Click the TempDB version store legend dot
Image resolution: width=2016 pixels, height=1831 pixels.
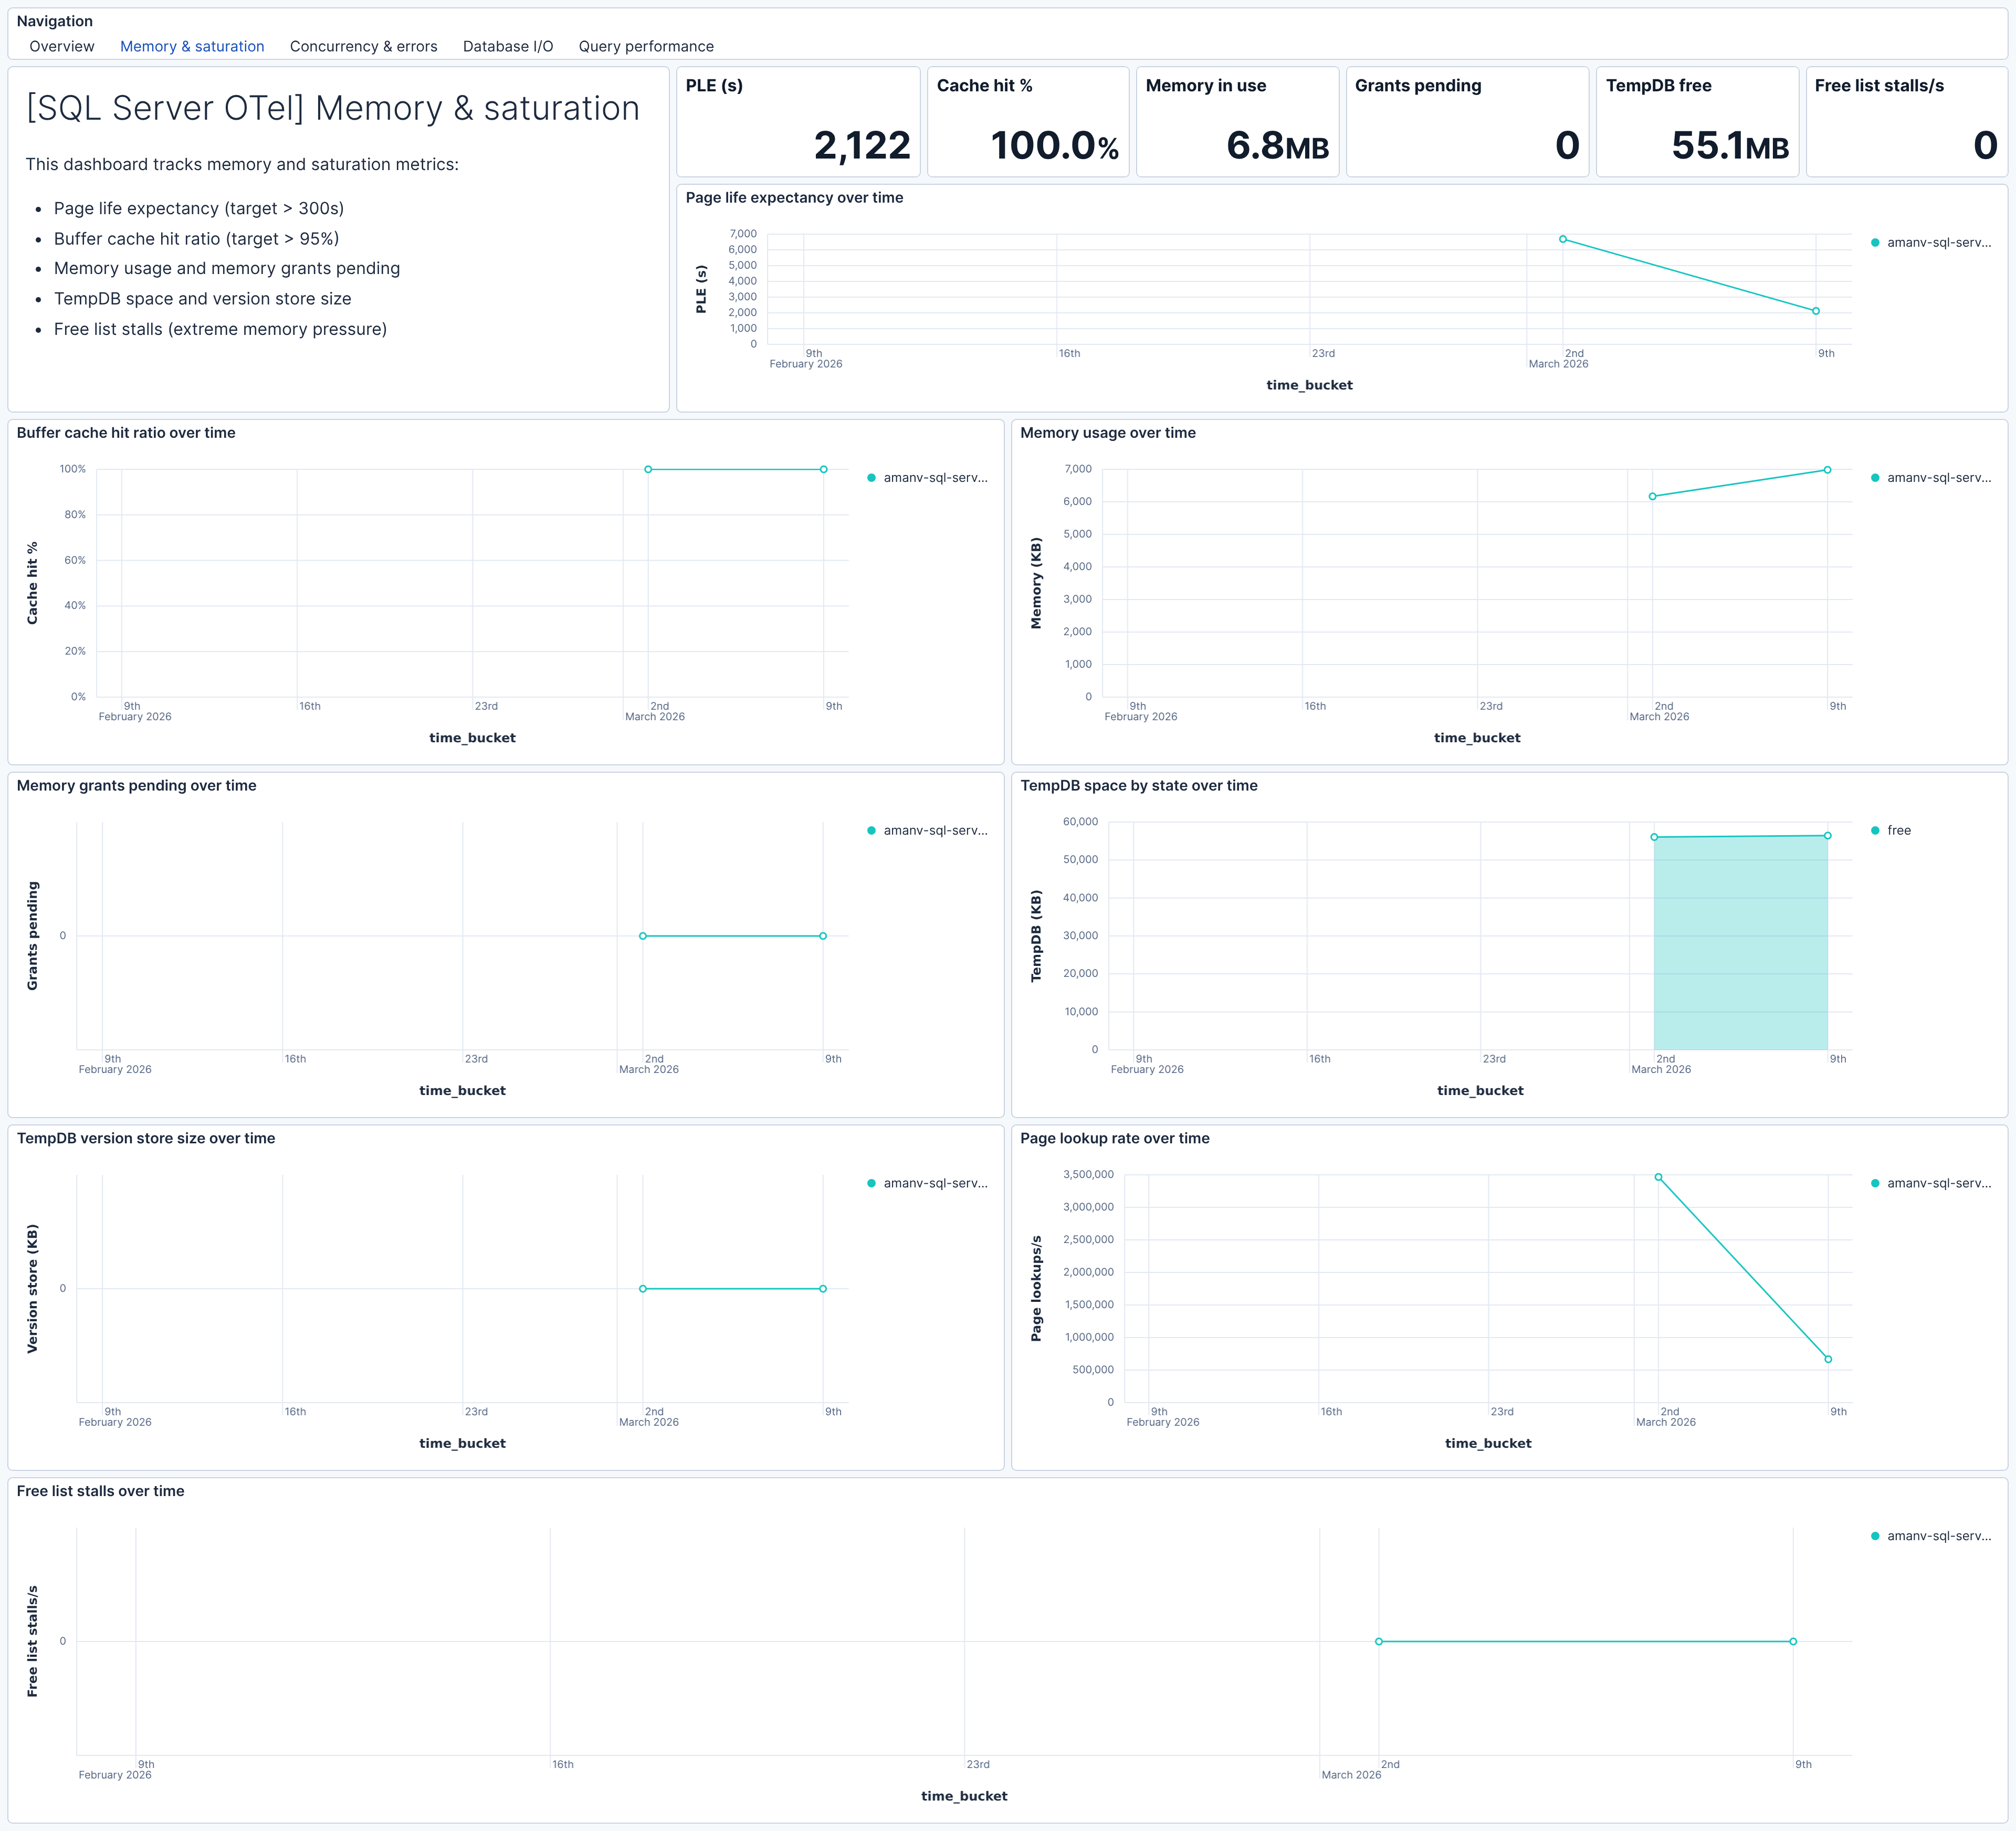pos(872,1184)
